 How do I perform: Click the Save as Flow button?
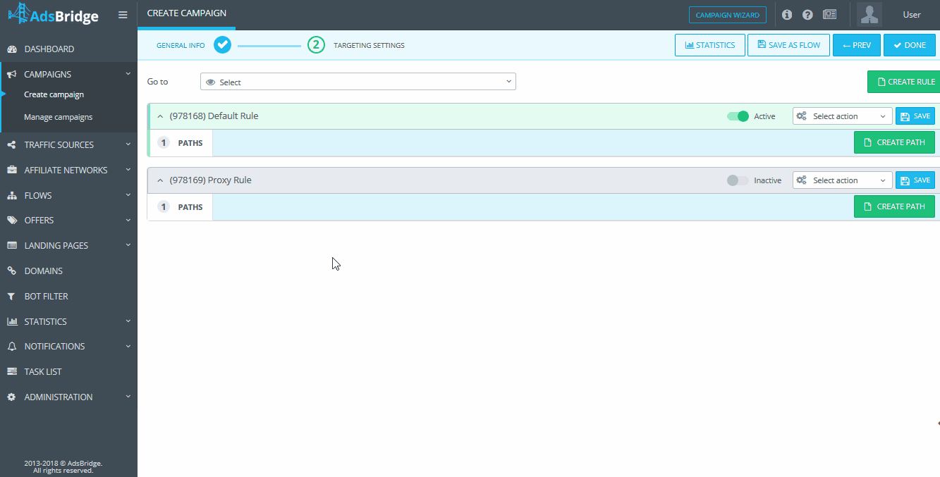[x=788, y=45]
